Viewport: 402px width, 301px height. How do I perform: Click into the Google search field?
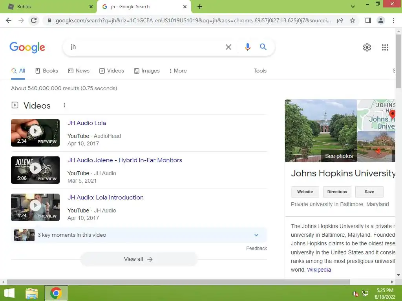coord(146,47)
